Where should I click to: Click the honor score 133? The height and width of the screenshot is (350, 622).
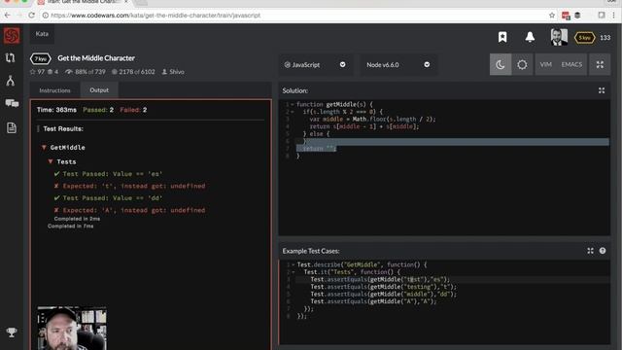tap(605, 38)
